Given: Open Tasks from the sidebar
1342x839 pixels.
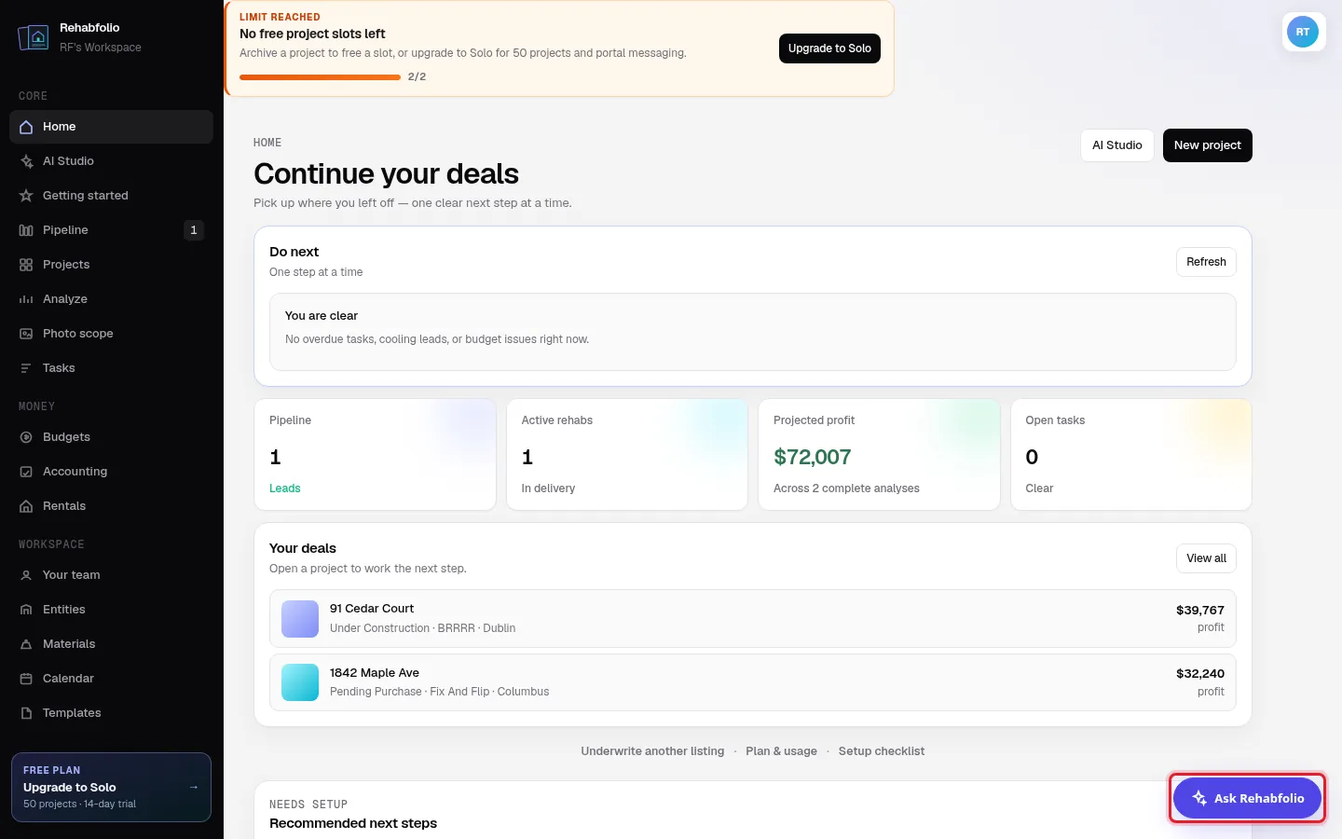Looking at the screenshot, I should (x=111, y=368).
